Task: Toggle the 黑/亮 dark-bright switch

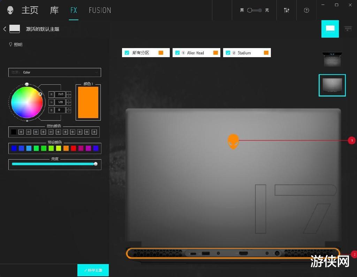Action: coord(254,10)
